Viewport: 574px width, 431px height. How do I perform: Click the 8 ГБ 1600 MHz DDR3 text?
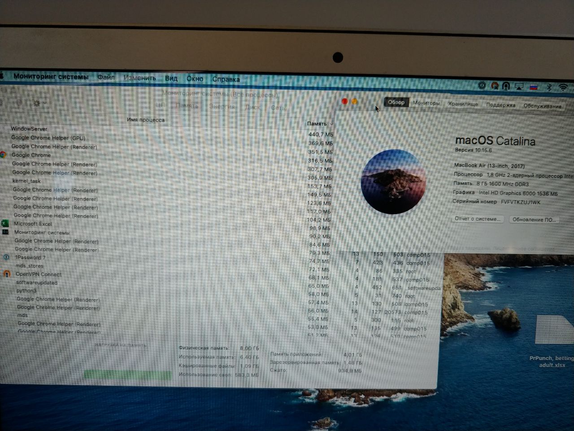tap(502, 184)
